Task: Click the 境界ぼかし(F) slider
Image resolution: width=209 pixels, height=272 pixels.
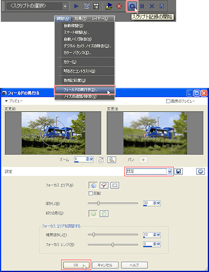Action: coord(113,235)
